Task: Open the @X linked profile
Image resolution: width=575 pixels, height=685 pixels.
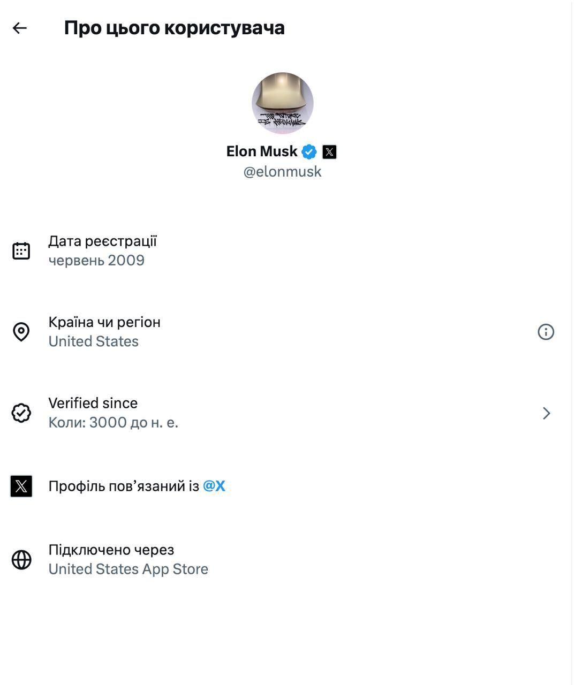Action: 214,486
